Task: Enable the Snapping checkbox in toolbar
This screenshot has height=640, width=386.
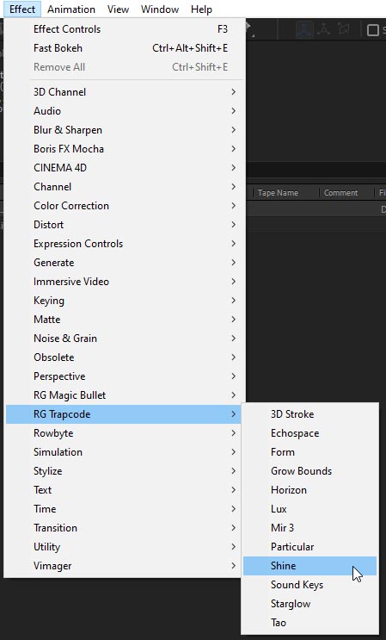Action: (373, 30)
